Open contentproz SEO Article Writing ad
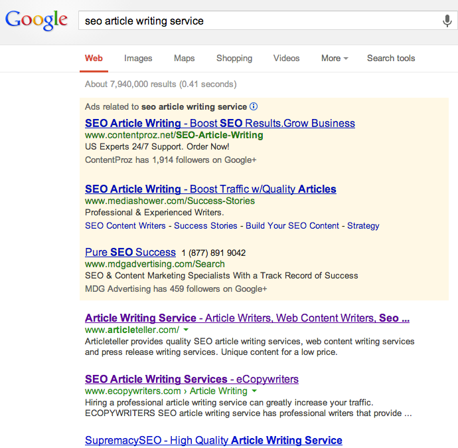Screen dimensions: 458x448 (x=220, y=123)
